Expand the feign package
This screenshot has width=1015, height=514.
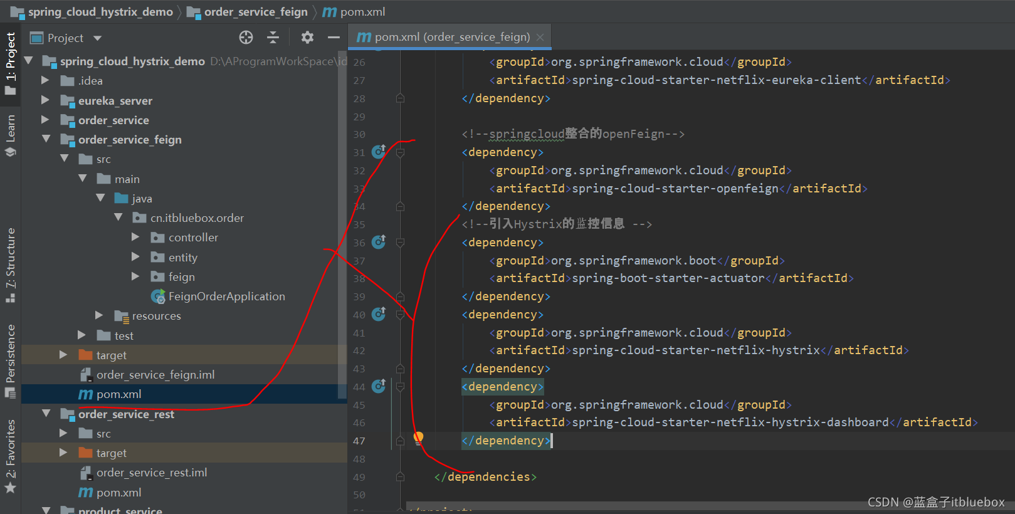[x=135, y=276]
